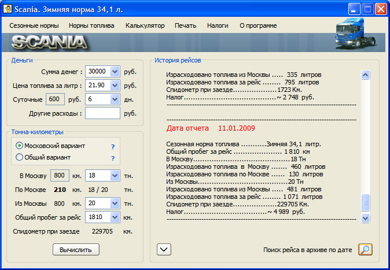Screen dimensions: 390x270
Task: Close the Scania window
Action: 381,9
